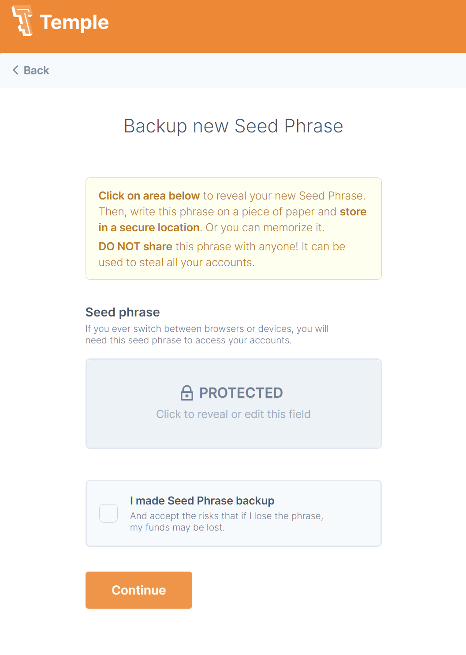Click the Temple logo icon
The image size is (466, 655).
pos(22,21)
